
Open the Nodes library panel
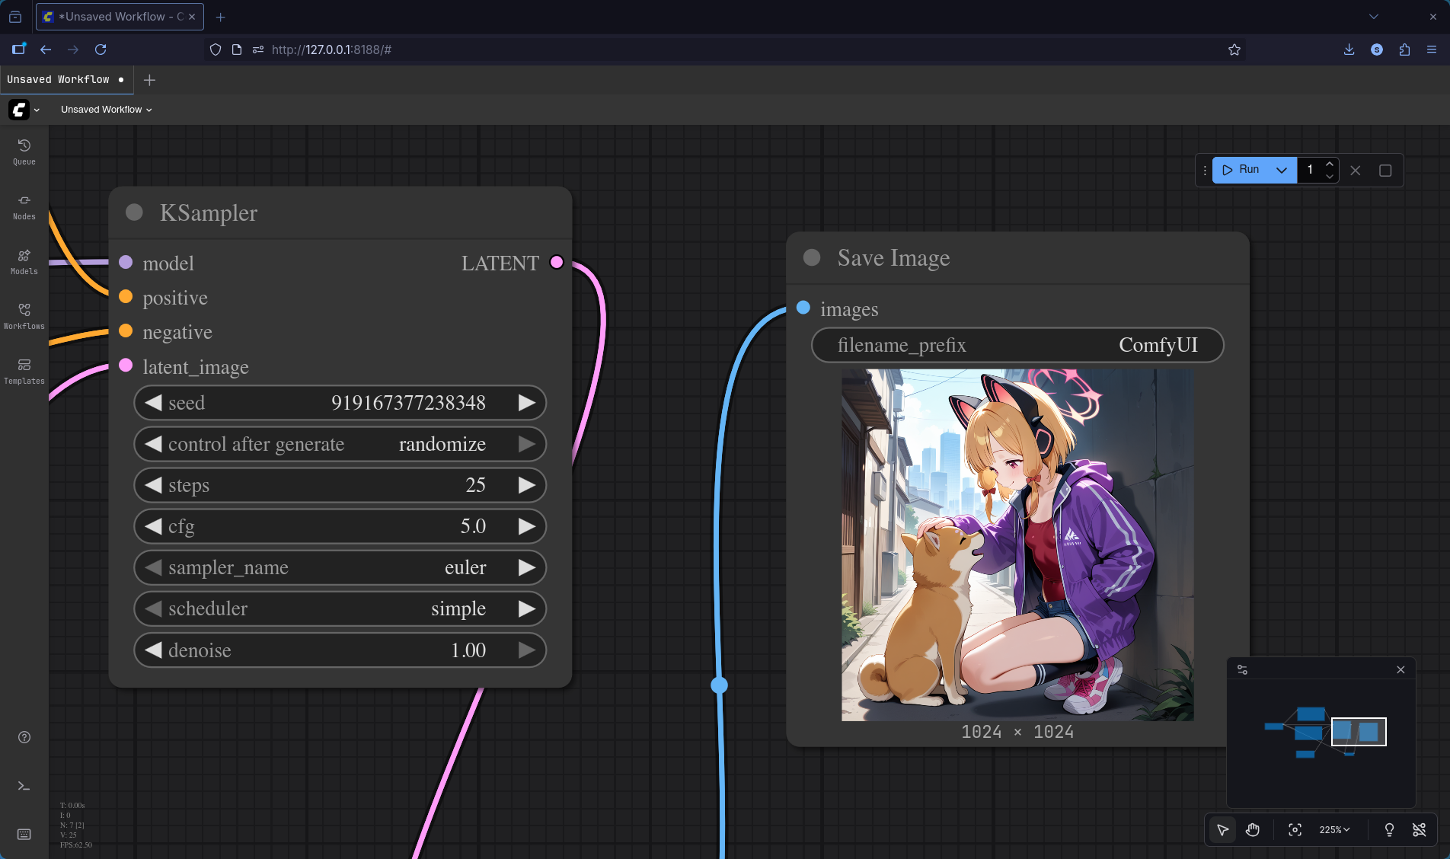tap(24, 206)
